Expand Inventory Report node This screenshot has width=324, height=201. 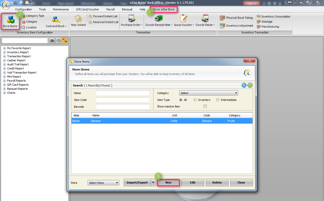point(5,52)
